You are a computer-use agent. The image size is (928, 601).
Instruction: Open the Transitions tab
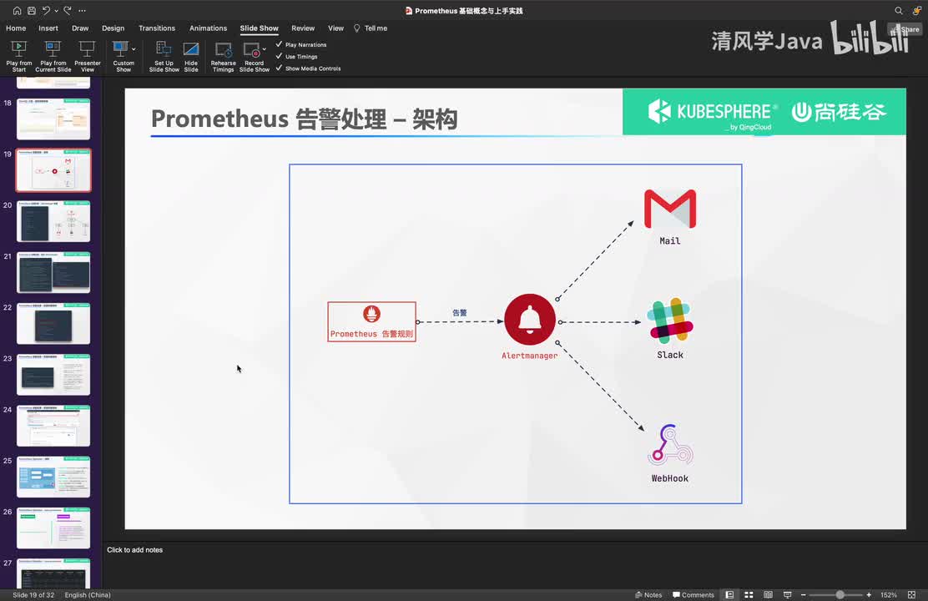[157, 28]
